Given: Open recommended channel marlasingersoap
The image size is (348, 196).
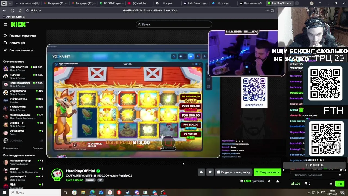Looking at the screenshot, I should [23, 162].
